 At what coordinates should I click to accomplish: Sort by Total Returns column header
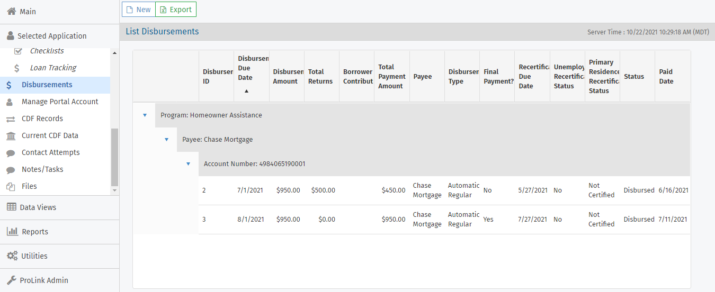click(x=321, y=76)
